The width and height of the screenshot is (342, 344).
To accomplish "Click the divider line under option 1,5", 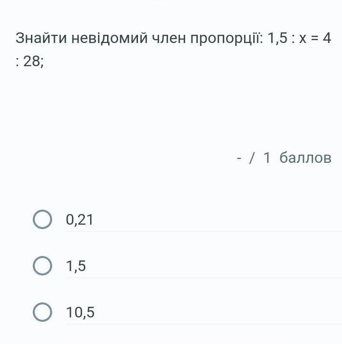I will (203, 278).
